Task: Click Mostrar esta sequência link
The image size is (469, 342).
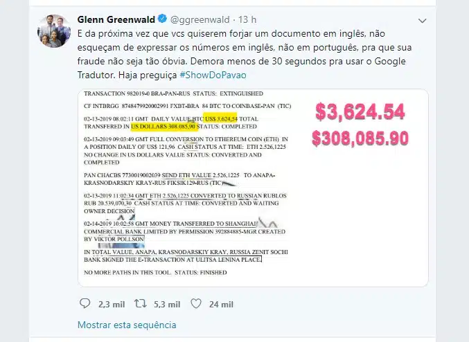Action: (127, 325)
